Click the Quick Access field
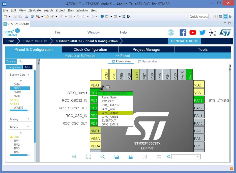The height and width of the screenshot is (173, 236). click(199, 17)
